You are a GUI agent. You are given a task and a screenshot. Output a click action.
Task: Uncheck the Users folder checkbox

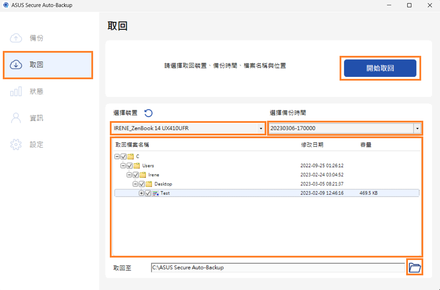[130, 165]
